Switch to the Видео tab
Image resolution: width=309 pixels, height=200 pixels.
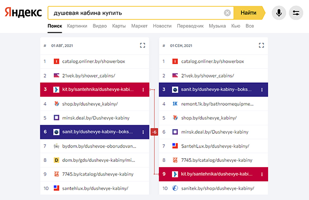point(100,26)
